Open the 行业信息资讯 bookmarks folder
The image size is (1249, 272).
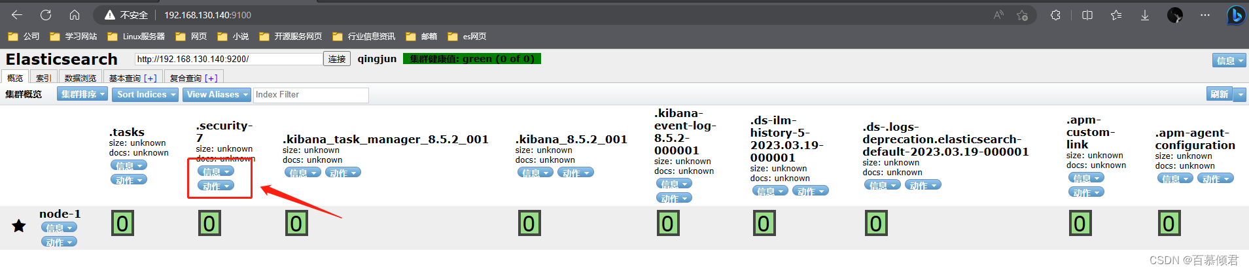(x=364, y=37)
